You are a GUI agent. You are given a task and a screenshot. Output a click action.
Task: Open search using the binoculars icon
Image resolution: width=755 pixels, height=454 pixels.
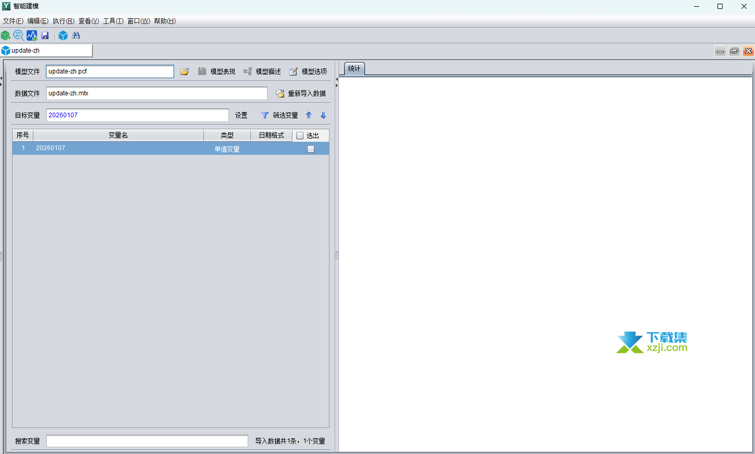76,35
